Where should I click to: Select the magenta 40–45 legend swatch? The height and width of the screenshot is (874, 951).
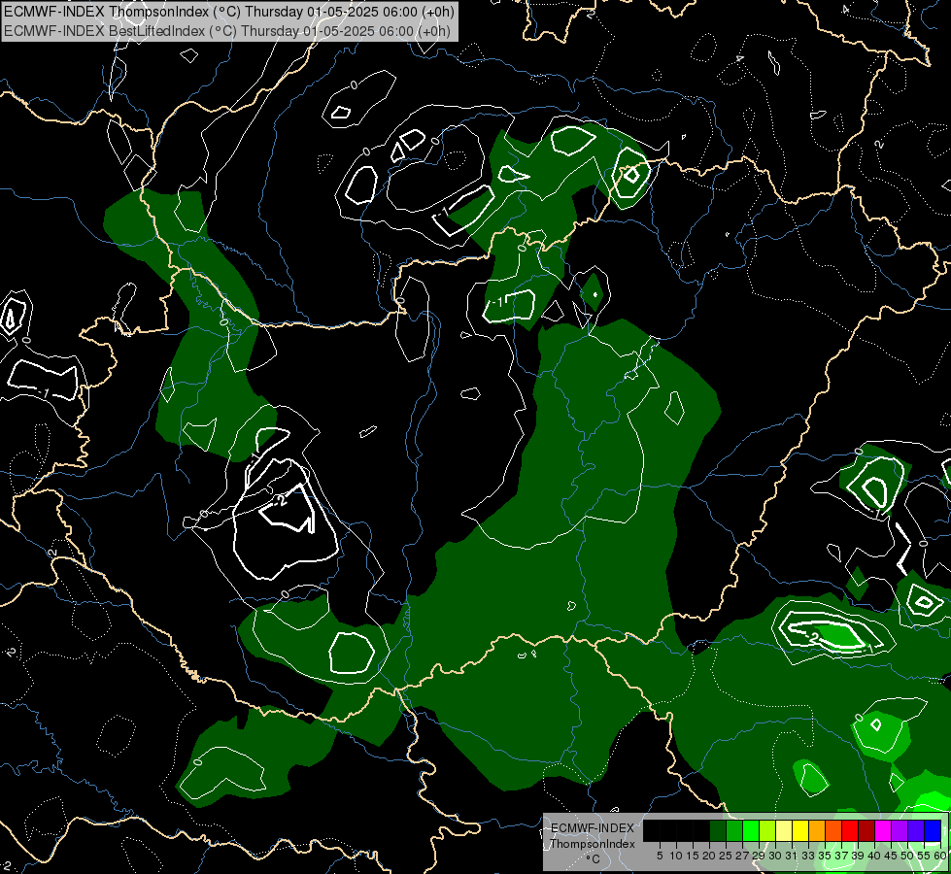883,830
